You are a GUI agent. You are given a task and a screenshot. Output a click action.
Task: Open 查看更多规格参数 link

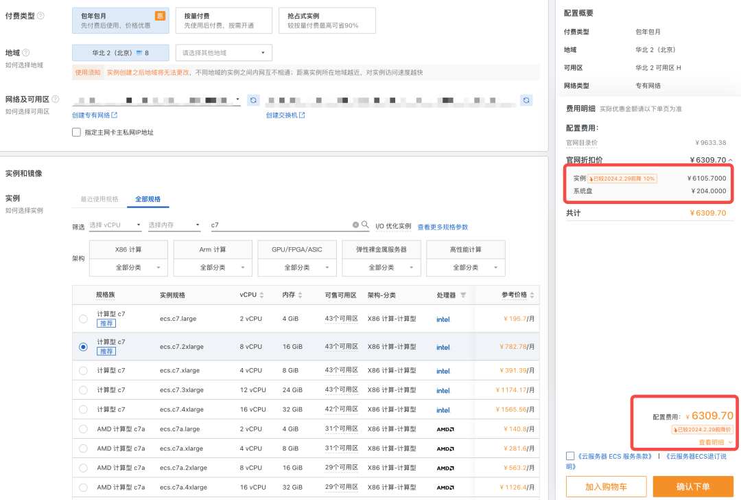443,227
